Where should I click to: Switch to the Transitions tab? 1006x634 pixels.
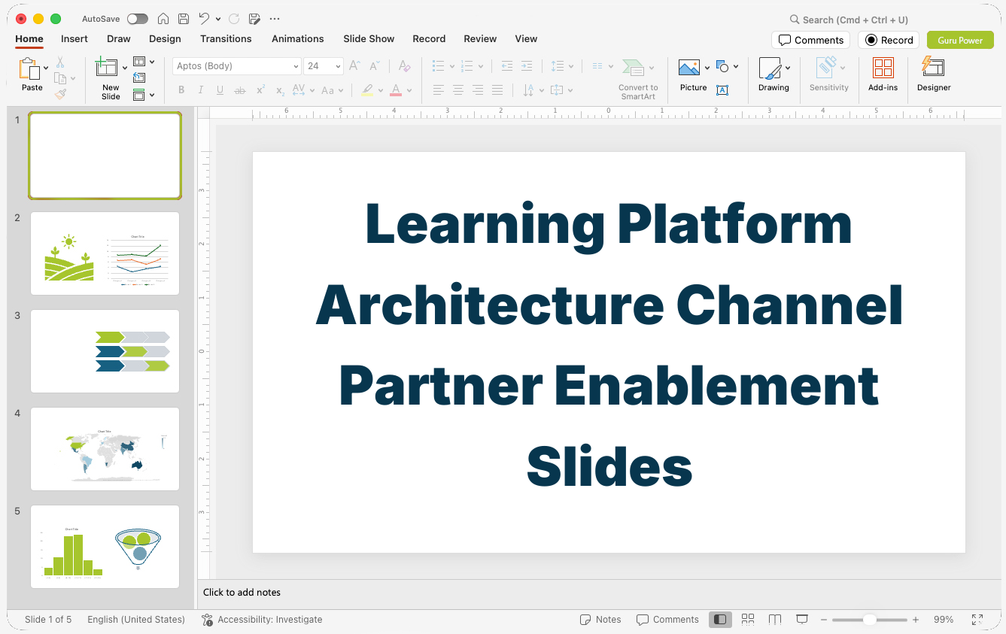(x=226, y=38)
